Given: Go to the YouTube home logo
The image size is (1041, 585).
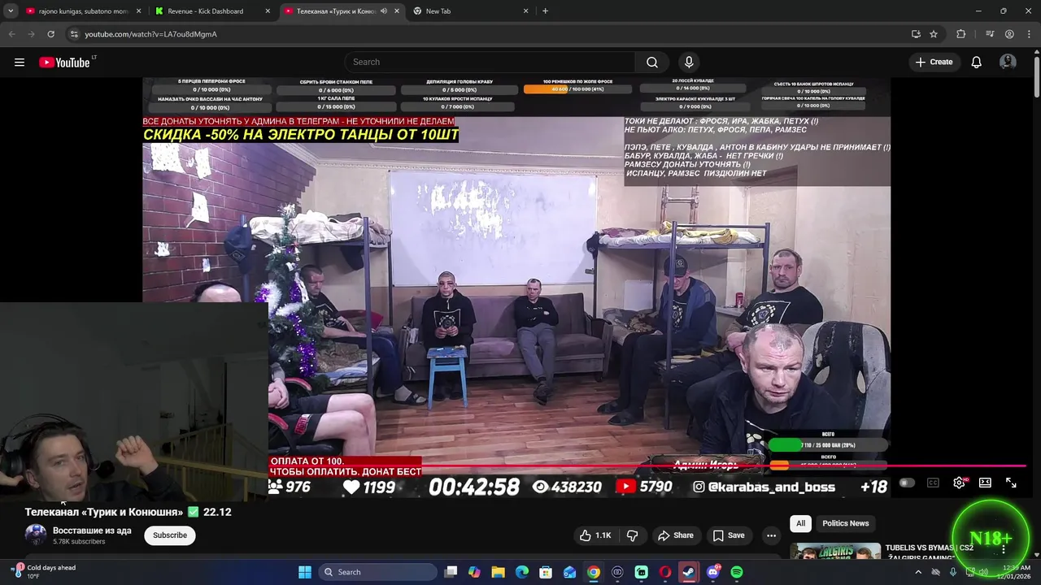Looking at the screenshot, I should click(64, 63).
